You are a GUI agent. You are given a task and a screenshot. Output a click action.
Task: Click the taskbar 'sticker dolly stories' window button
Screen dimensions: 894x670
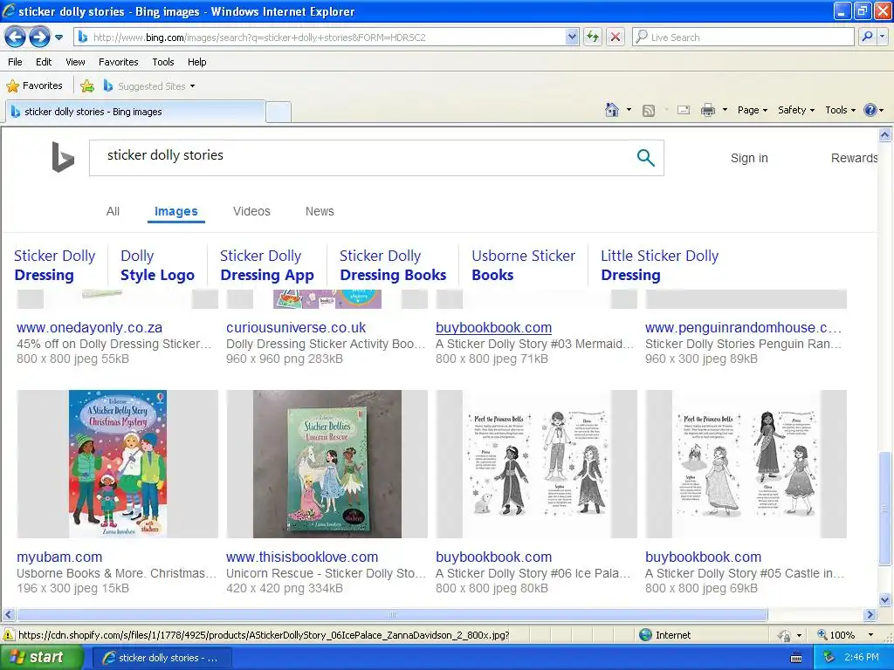[x=162, y=658]
